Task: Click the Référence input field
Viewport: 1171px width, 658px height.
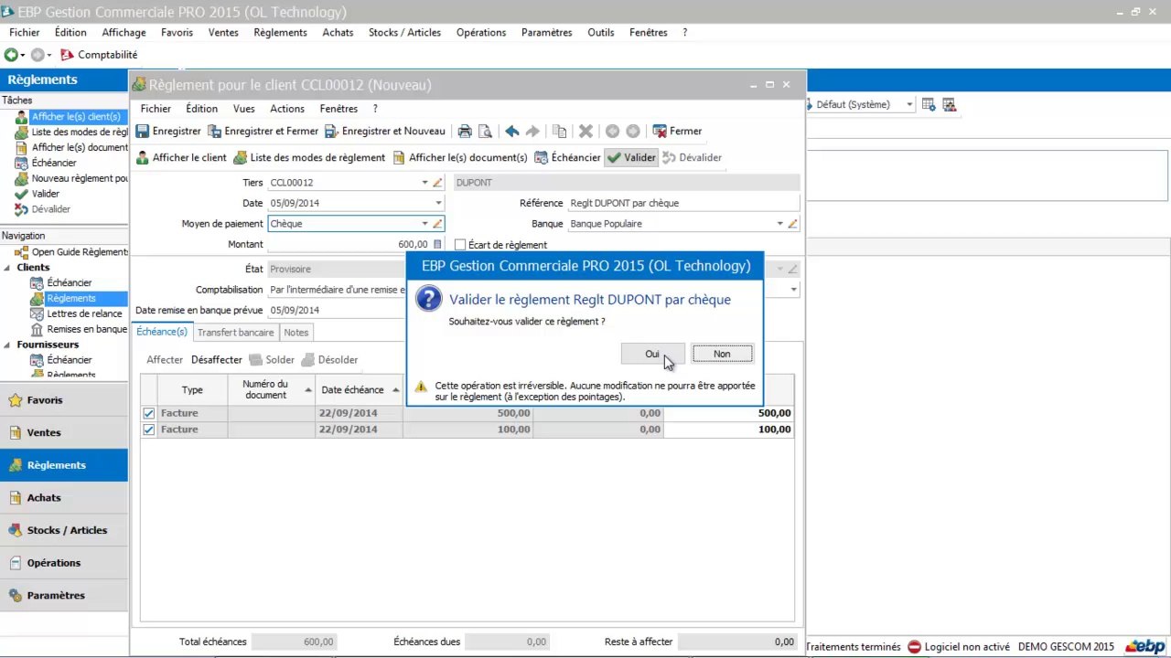Action: pos(682,203)
